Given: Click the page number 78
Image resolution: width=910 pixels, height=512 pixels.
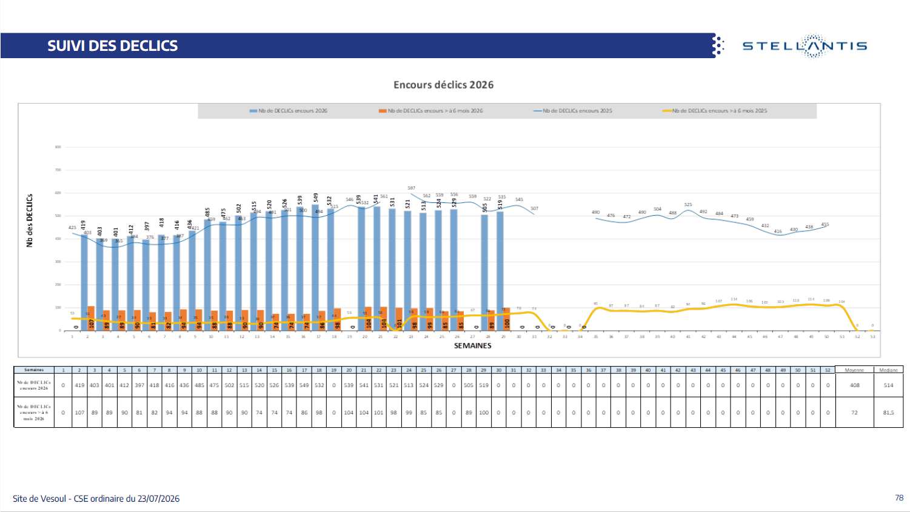Looking at the screenshot, I should click(x=899, y=497).
